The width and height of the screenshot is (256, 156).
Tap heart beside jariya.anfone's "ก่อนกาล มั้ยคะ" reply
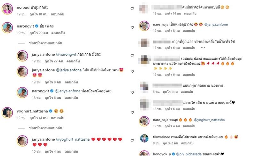click(x=132, y=56)
